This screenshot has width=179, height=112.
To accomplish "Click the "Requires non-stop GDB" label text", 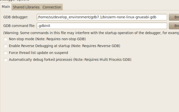I will [x=65, y=39].
